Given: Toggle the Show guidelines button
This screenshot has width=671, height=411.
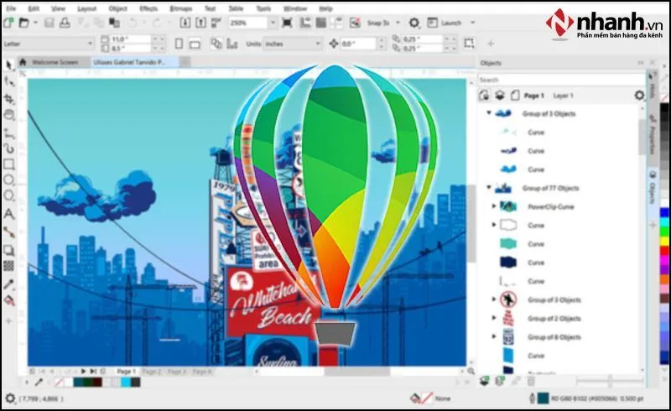Looking at the screenshot, I should click(x=336, y=23).
